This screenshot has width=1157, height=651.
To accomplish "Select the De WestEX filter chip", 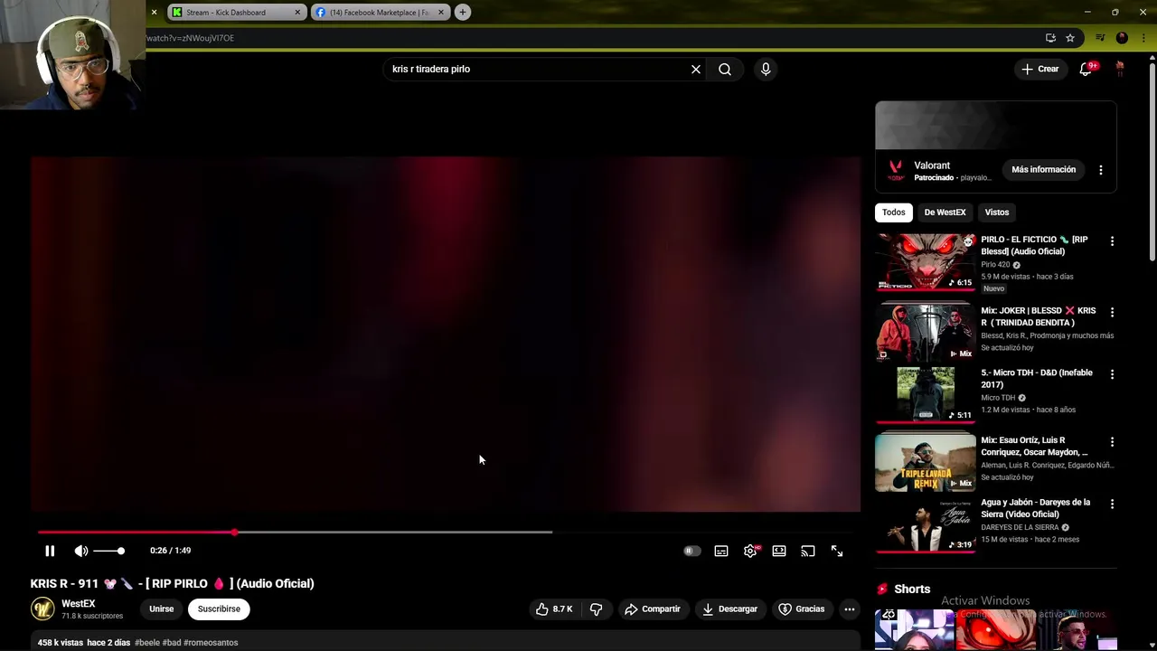I will coord(945,212).
